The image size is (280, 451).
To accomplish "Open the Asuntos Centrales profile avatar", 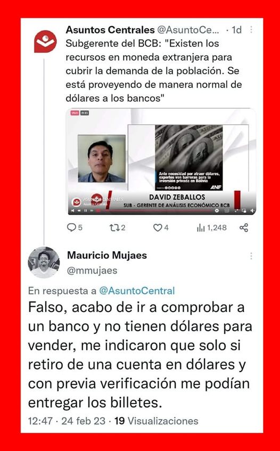I will [45, 41].
